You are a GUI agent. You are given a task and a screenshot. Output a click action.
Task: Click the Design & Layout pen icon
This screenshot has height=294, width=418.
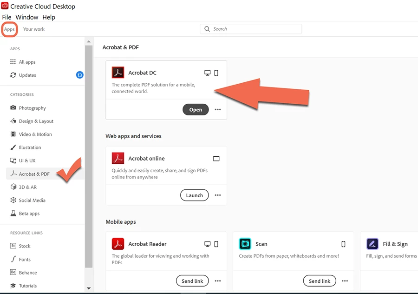tap(13, 121)
